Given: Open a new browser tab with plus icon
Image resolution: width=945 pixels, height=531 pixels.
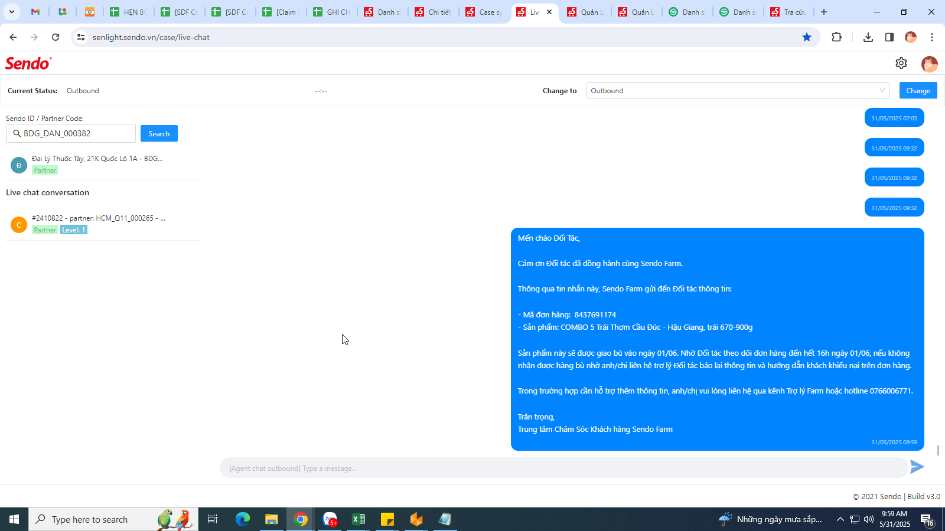Looking at the screenshot, I should 824,12.
